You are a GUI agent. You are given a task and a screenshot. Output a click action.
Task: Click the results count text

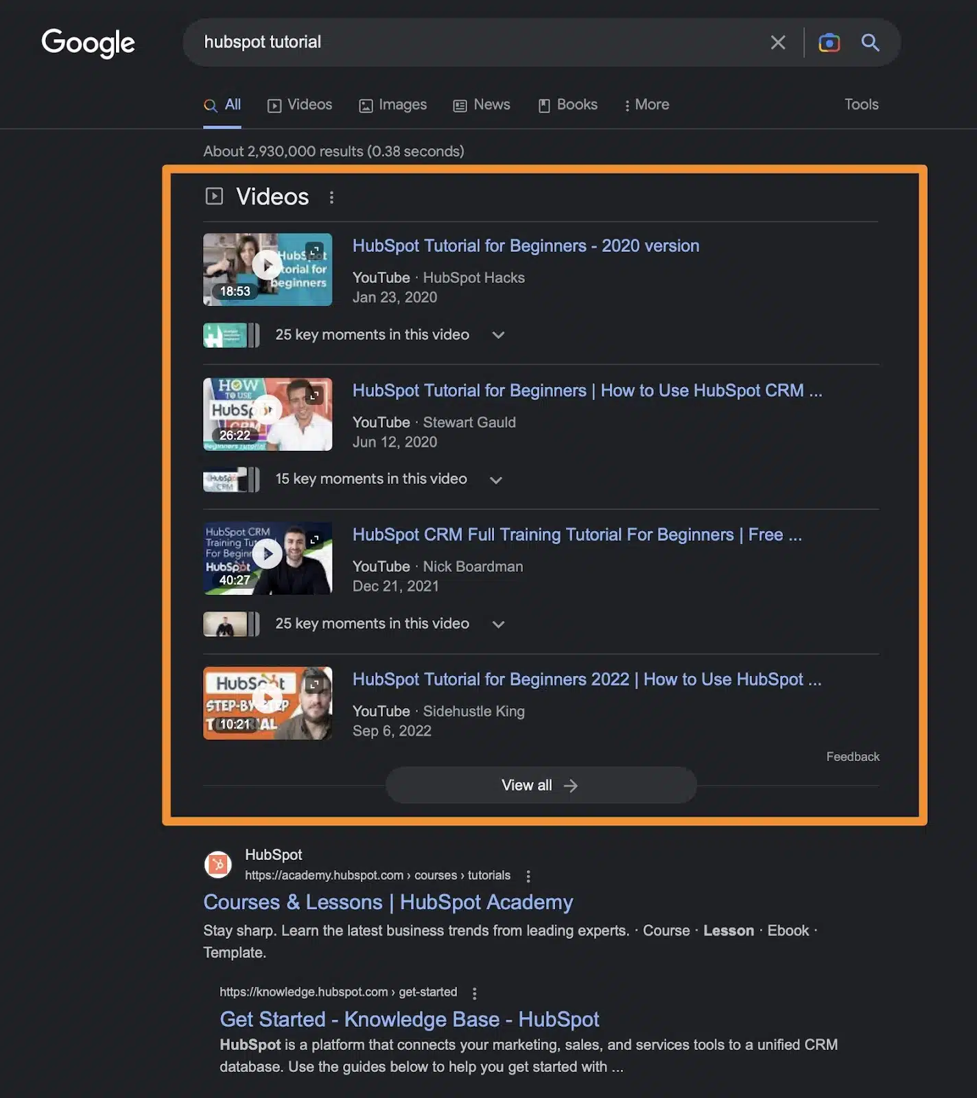pyautogui.click(x=333, y=151)
